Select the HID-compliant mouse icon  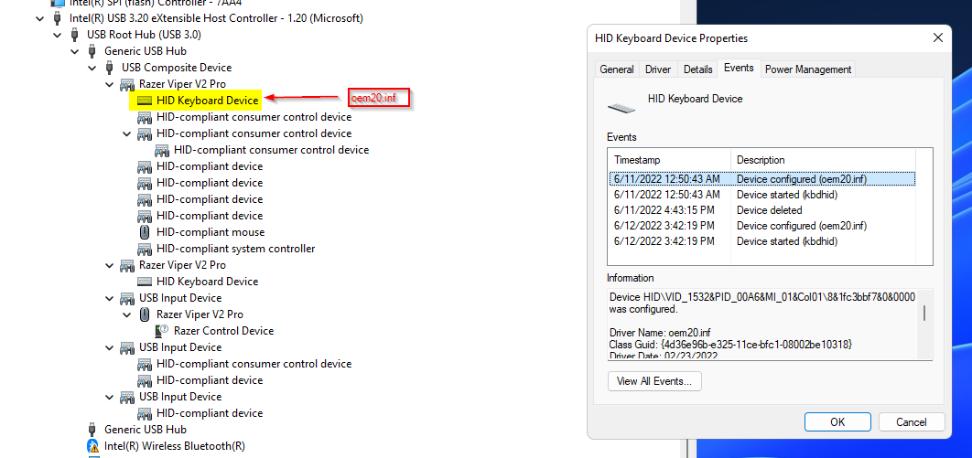point(145,232)
